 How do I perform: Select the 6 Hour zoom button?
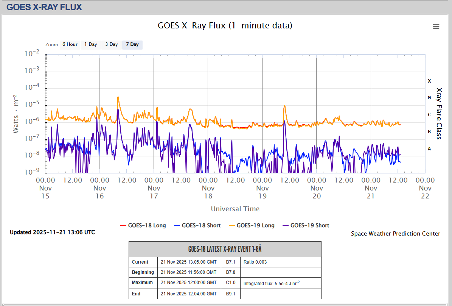tap(70, 44)
